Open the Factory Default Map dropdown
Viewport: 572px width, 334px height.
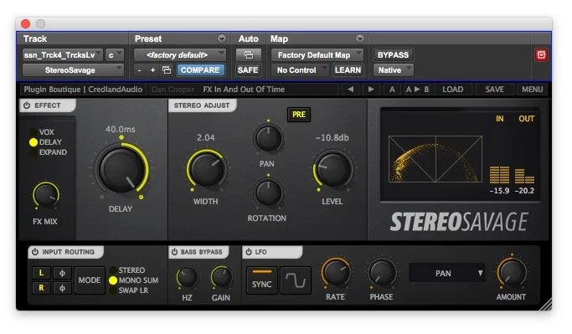tap(317, 55)
